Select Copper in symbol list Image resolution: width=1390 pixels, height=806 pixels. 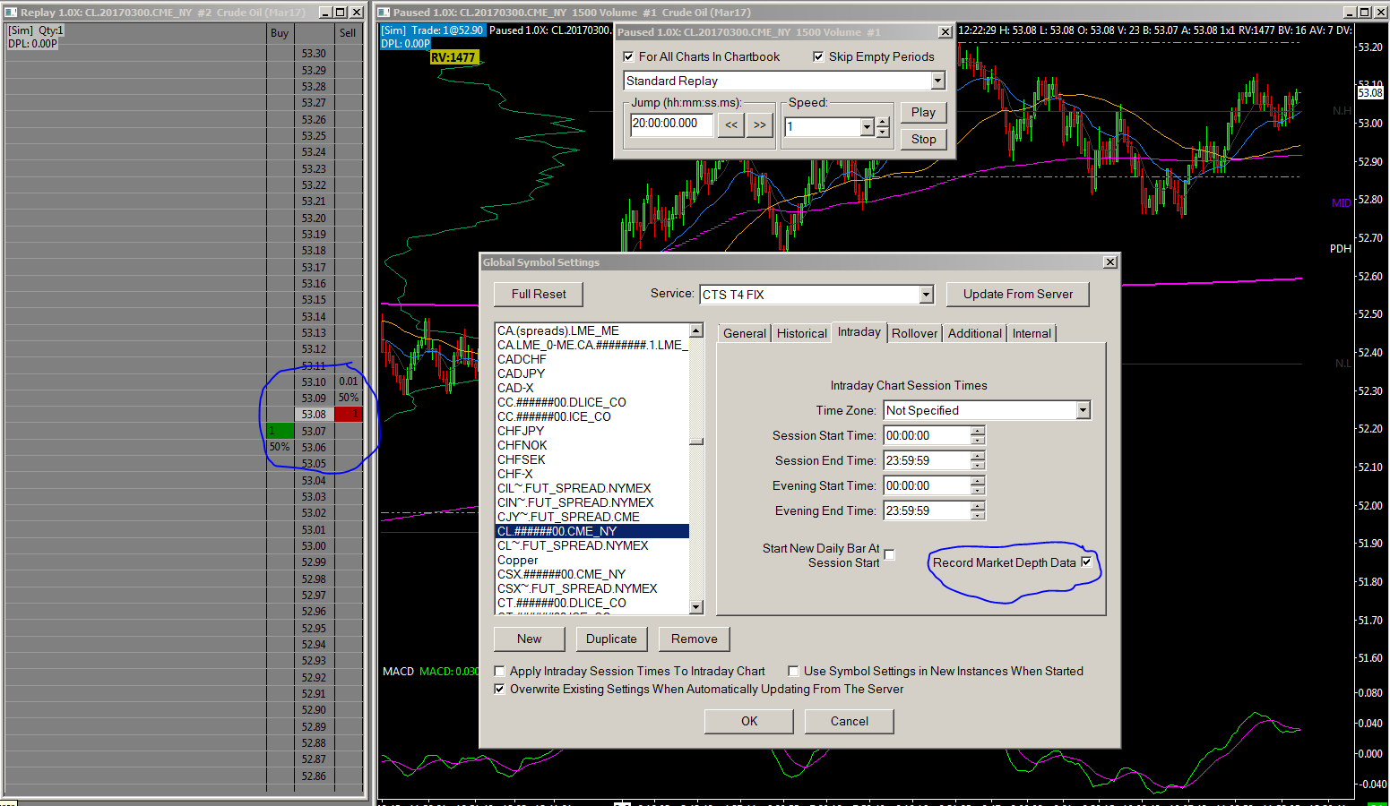tap(592, 560)
